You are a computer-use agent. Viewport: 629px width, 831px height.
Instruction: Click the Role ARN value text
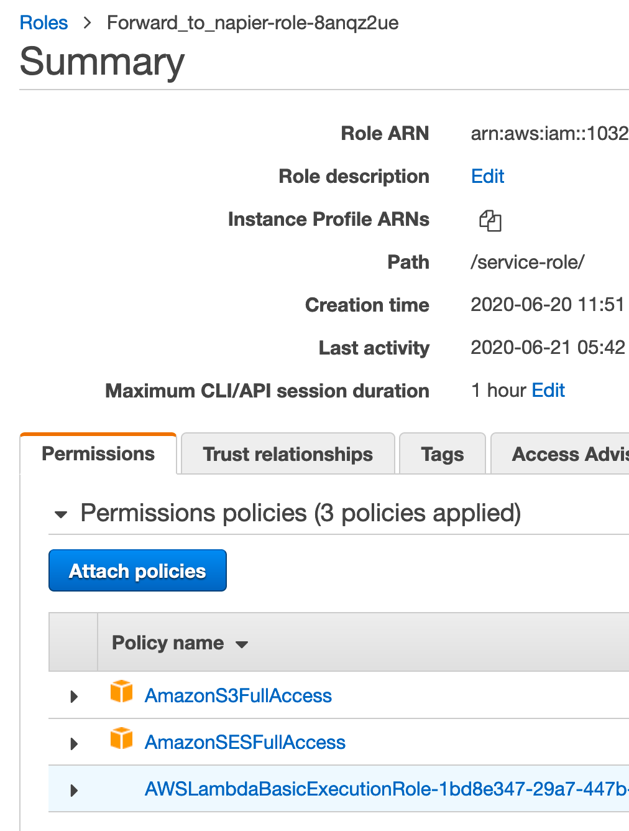click(x=549, y=133)
